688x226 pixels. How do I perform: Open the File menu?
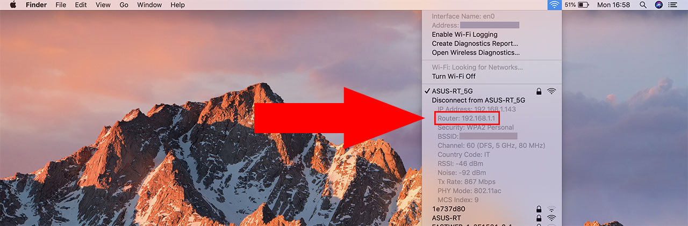pyautogui.click(x=61, y=5)
